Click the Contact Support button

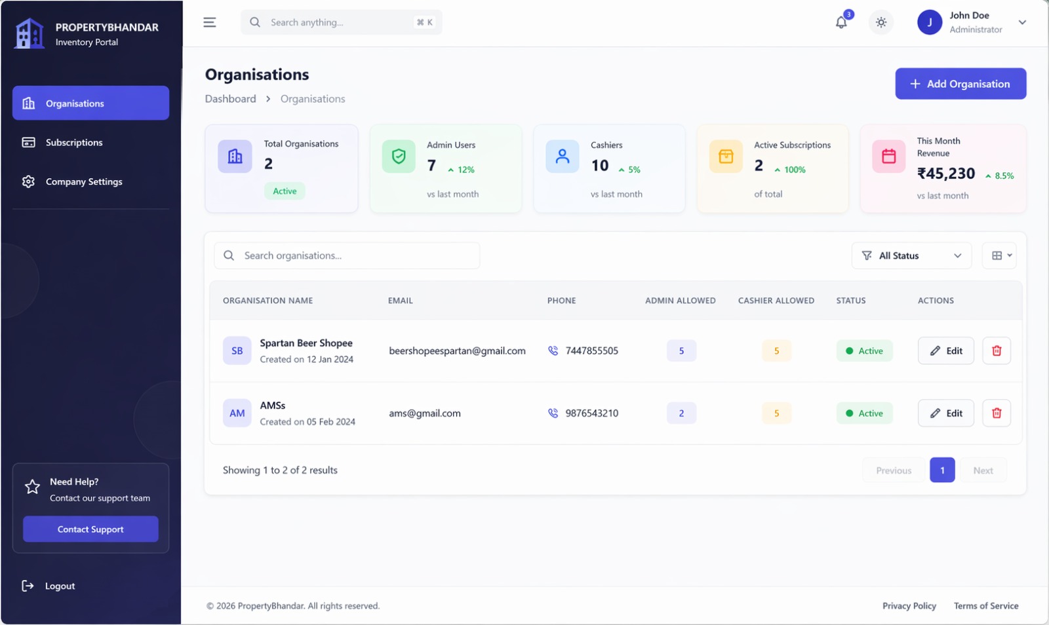point(90,529)
